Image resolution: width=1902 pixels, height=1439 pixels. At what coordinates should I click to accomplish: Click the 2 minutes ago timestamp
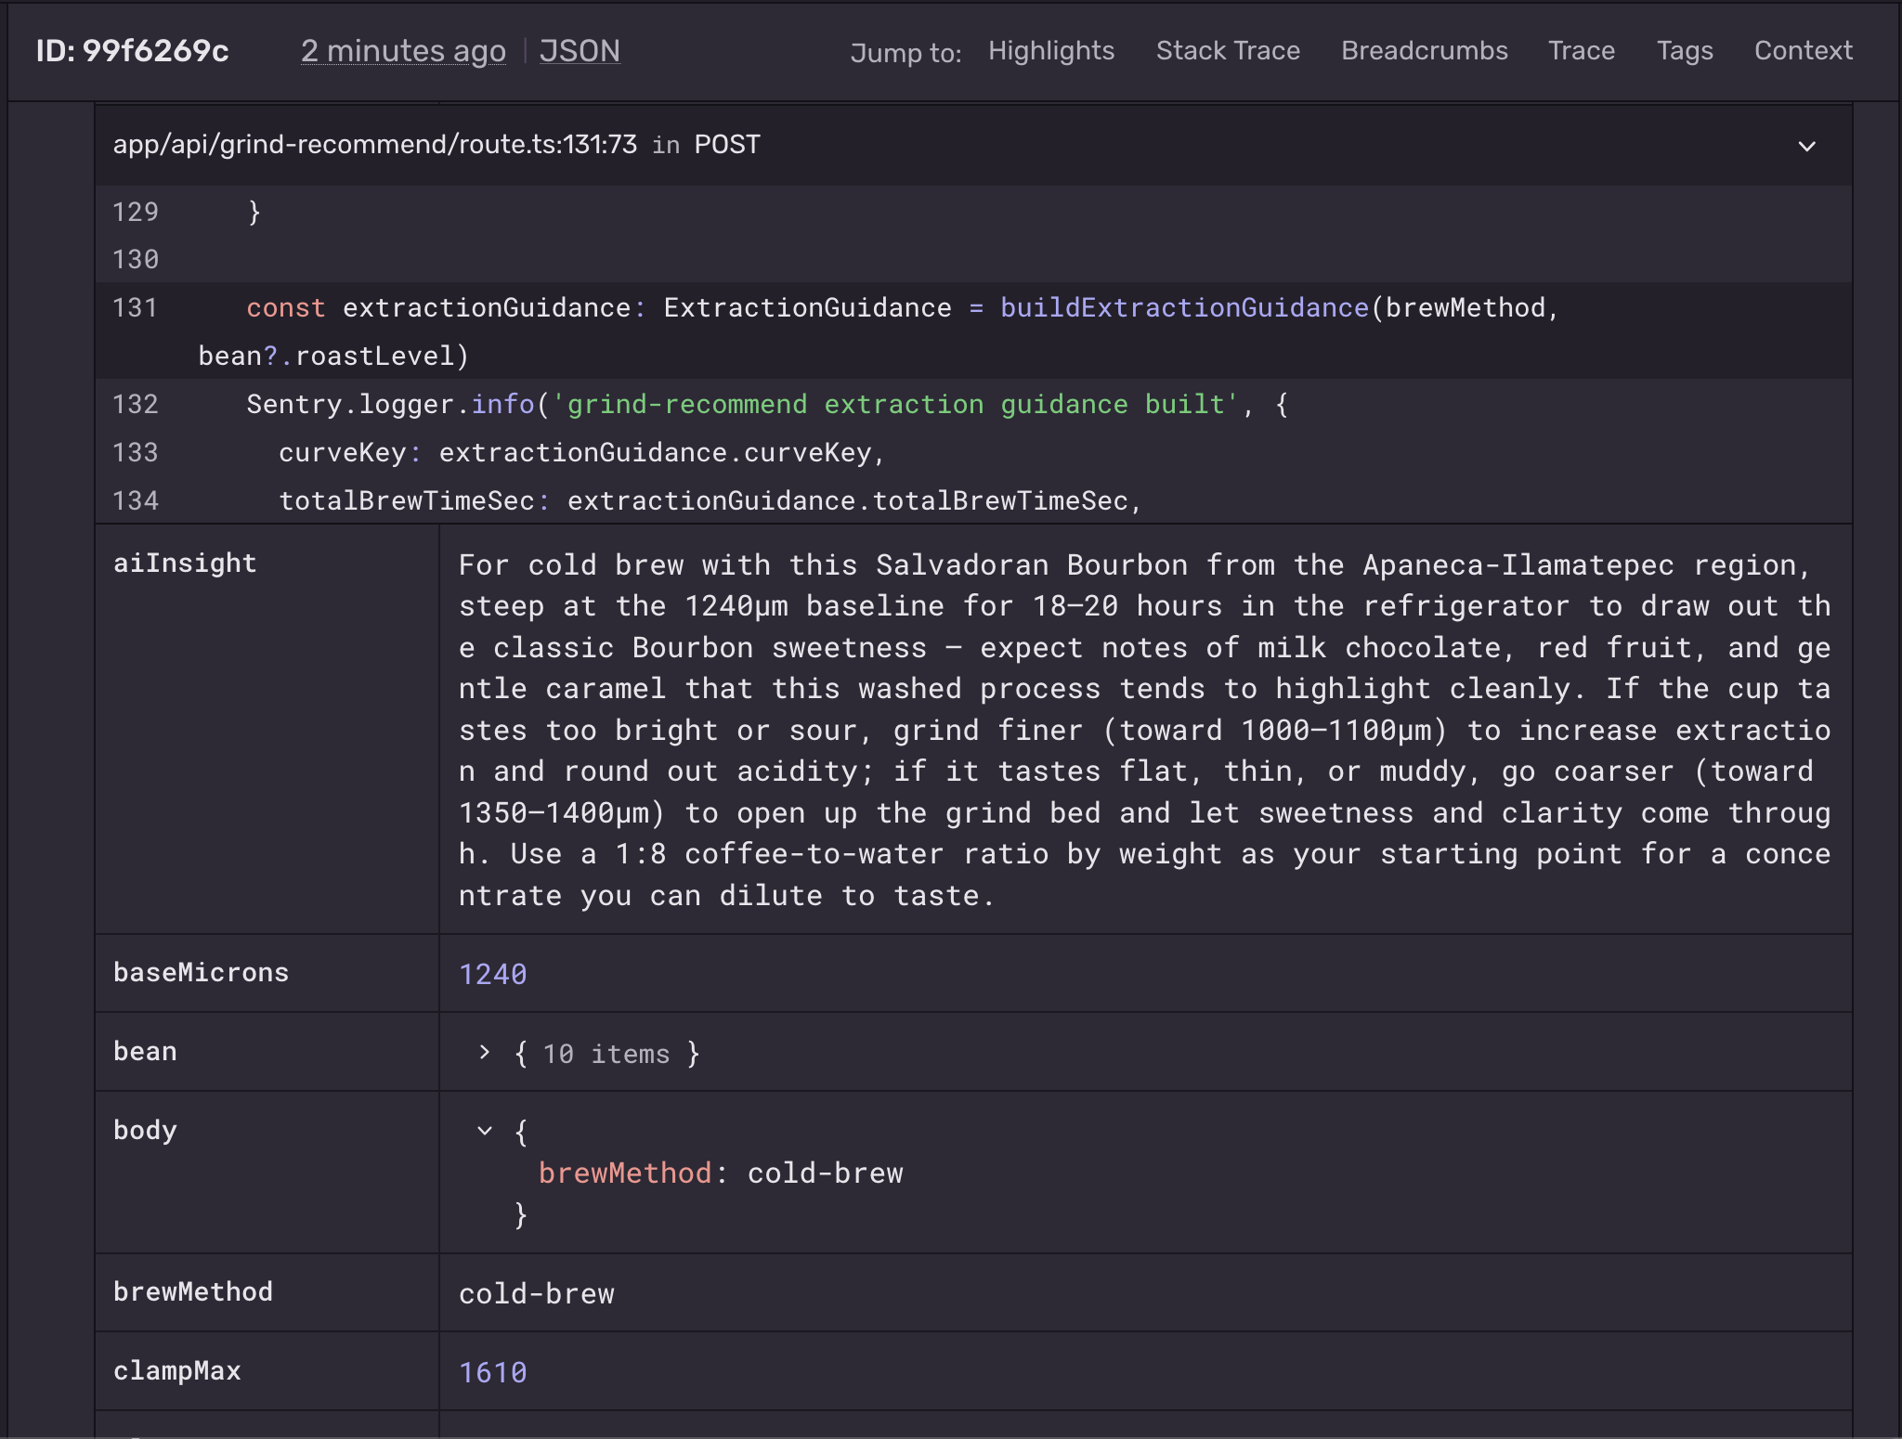pos(403,51)
